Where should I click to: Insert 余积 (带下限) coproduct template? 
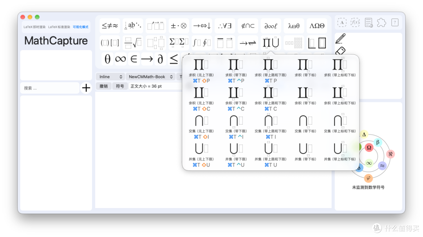[x=236, y=99]
